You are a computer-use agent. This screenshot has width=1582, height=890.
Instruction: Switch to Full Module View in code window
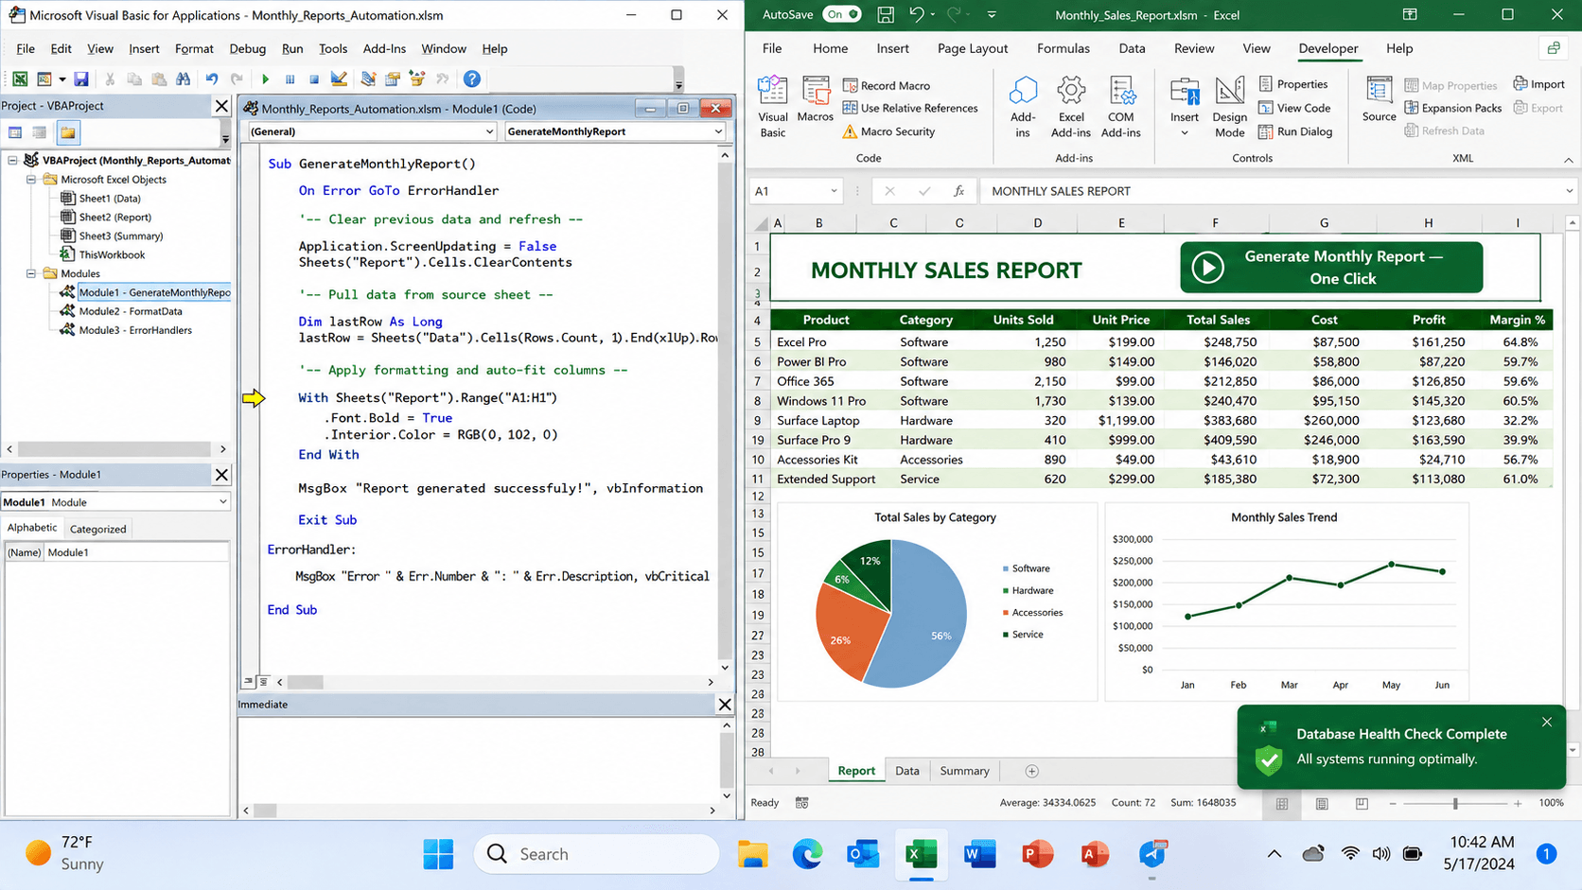264,682
